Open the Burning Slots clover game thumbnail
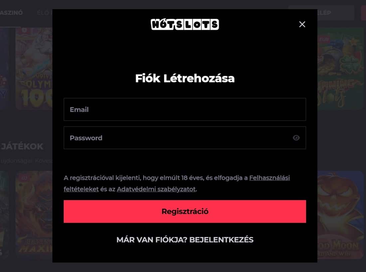 341,68
